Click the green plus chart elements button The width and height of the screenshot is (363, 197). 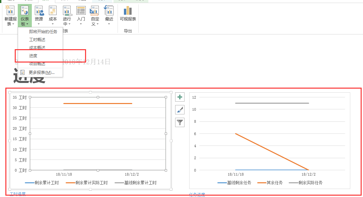click(180, 97)
